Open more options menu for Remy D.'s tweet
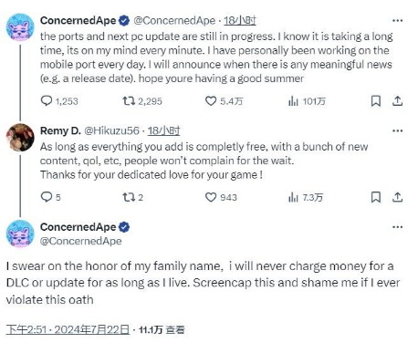Screen dimensions: 418x343 point(397,131)
